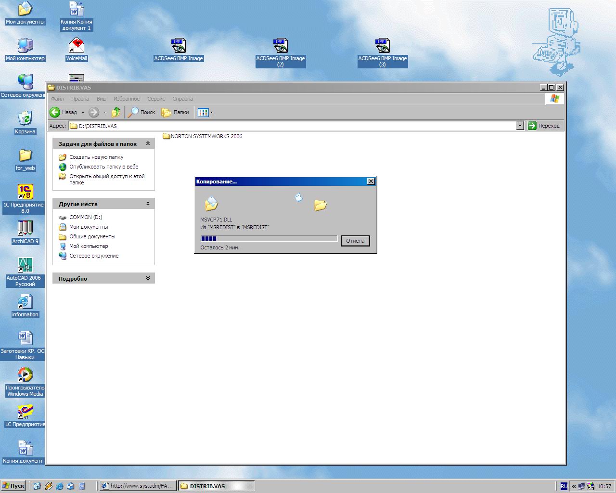This screenshot has width=616, height=493.
Task: Open the Избранное menu
Action: [x=127, y=99]
